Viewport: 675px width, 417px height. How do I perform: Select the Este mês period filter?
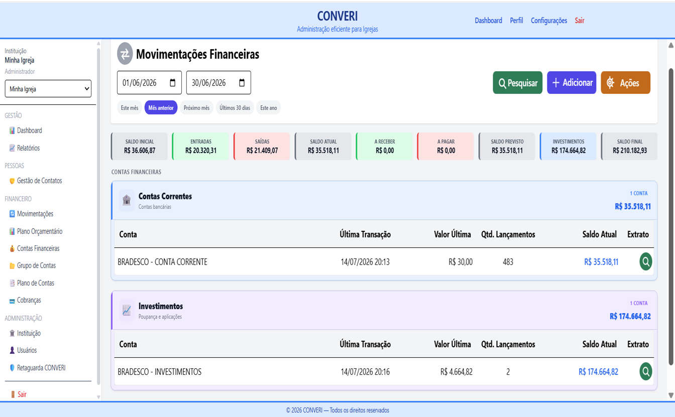130,108
